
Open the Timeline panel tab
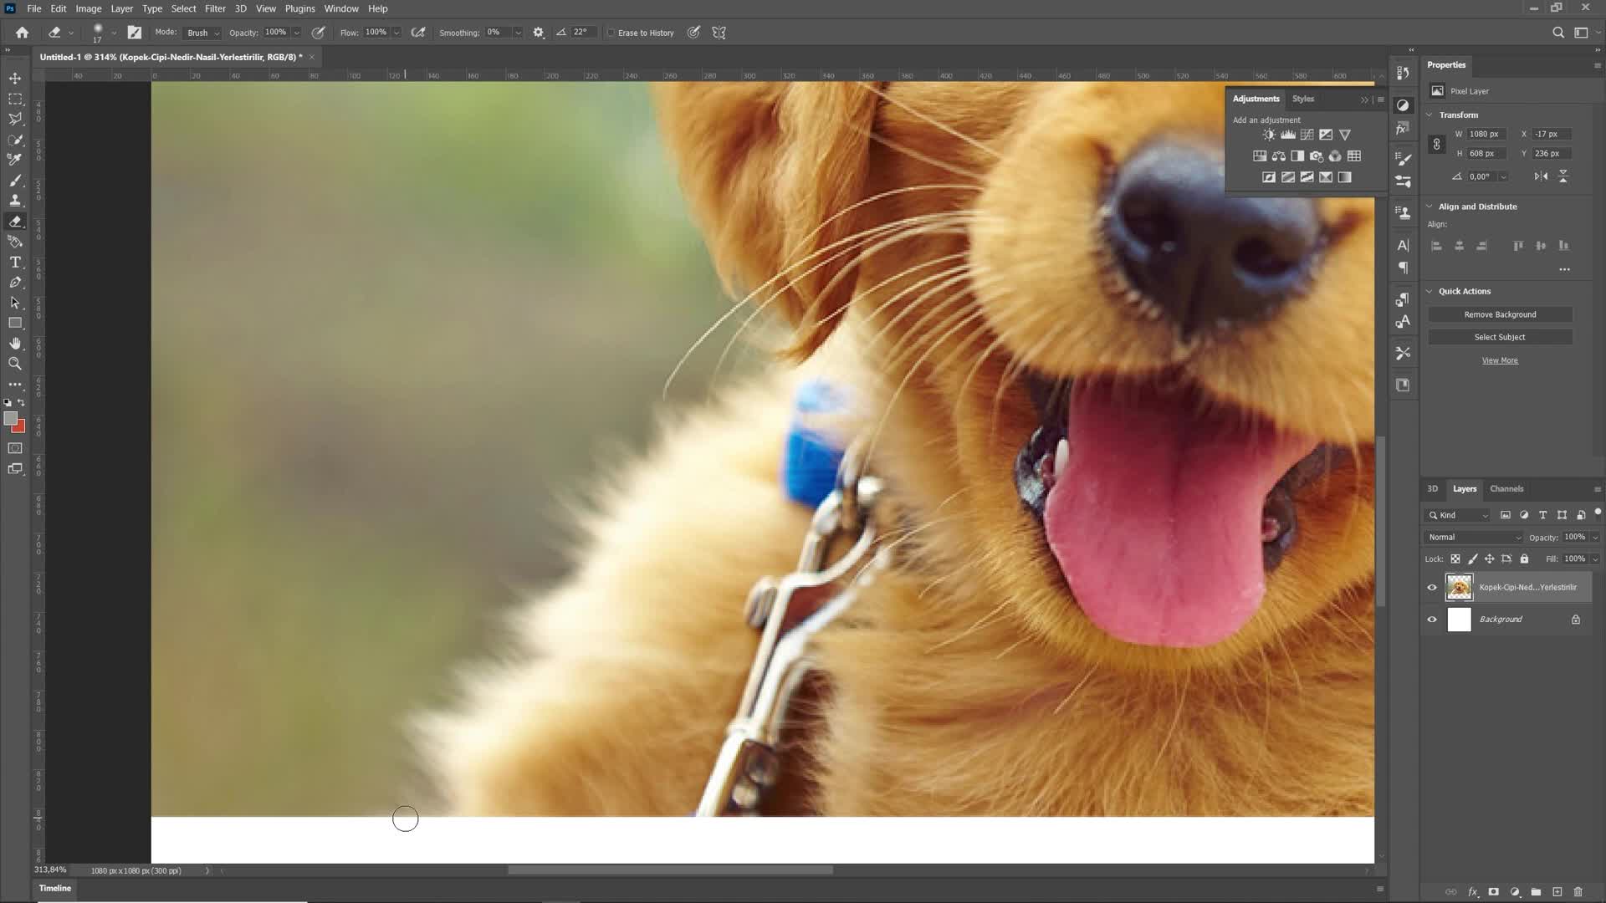pos(55,888)
